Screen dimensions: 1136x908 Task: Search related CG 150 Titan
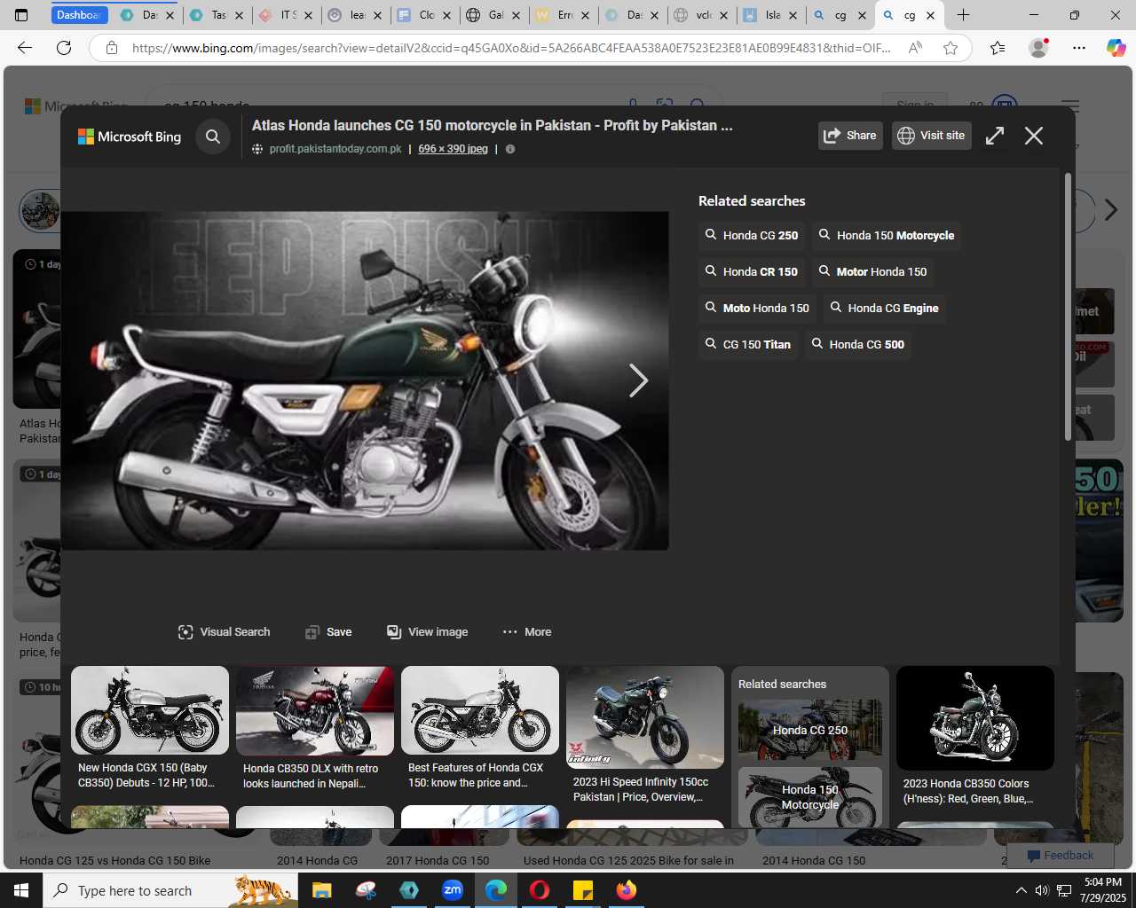tap(747, 344)
